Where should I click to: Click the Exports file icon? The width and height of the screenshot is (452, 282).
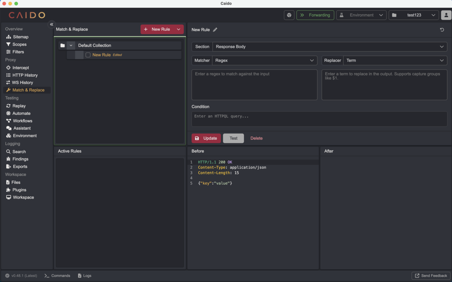pos(8,166)
